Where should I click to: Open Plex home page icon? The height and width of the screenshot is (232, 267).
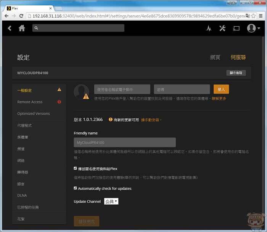22,28
